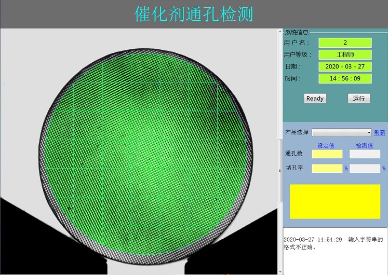Click the 检测值 column header
The height and width of the screenshot is (275, 388).
[x=364, y=146]
